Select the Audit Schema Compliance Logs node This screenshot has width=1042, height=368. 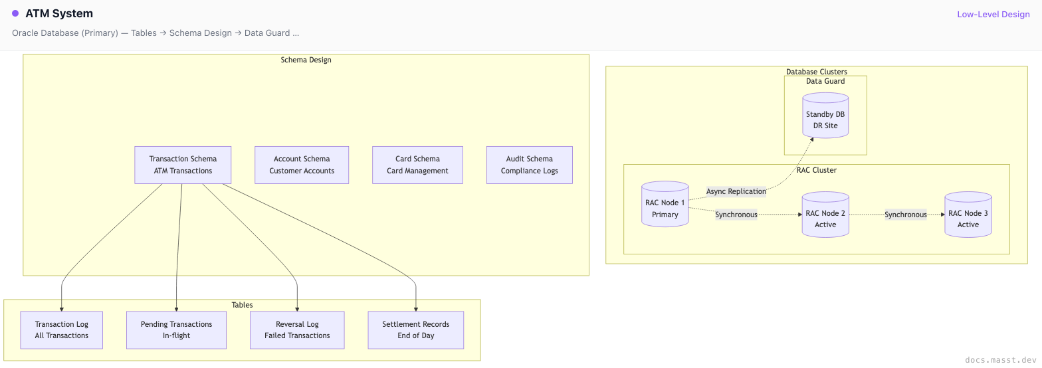click(x=530, y=165)
